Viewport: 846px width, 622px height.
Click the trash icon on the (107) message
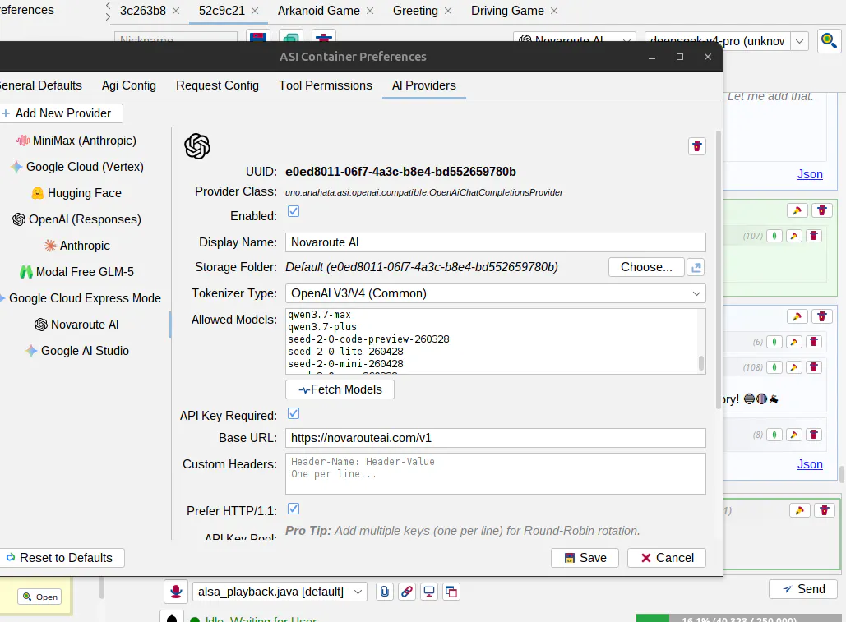814,236
